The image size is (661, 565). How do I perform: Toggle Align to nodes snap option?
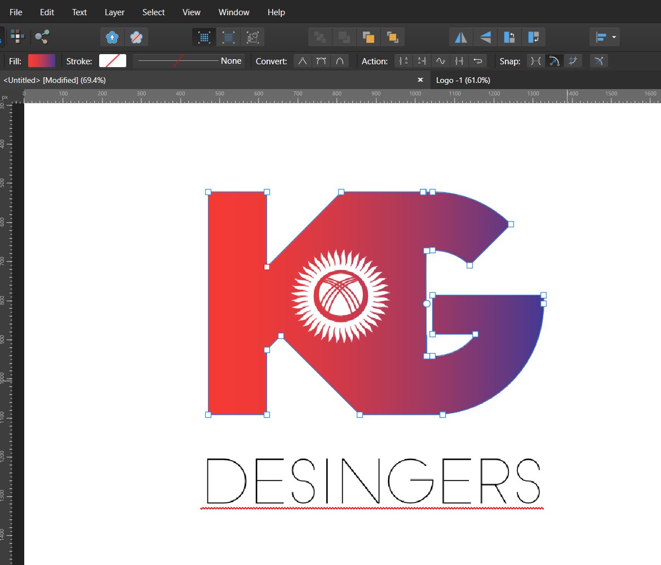tap(536, 61)
